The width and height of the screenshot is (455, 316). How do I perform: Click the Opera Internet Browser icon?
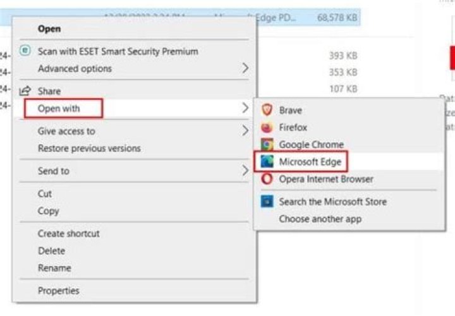click(x=267, y=179)
